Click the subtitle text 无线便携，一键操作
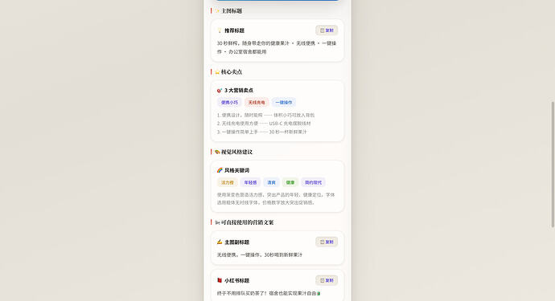 (260, 254)
